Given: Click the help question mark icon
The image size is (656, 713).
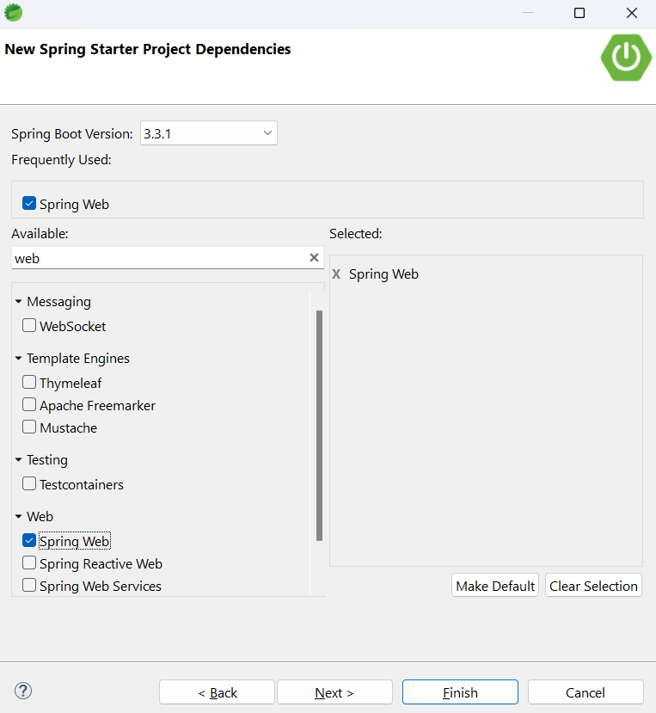Looking at the screenshot, I should tap(22, 691).
